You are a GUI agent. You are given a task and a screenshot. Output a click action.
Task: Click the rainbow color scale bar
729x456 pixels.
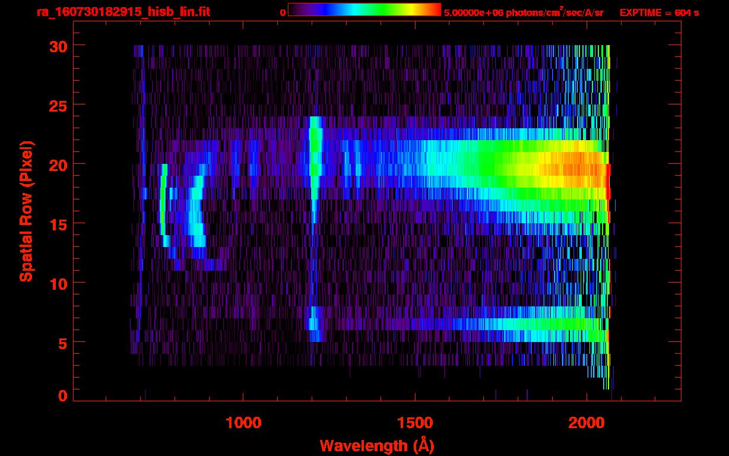click(364, 9)
